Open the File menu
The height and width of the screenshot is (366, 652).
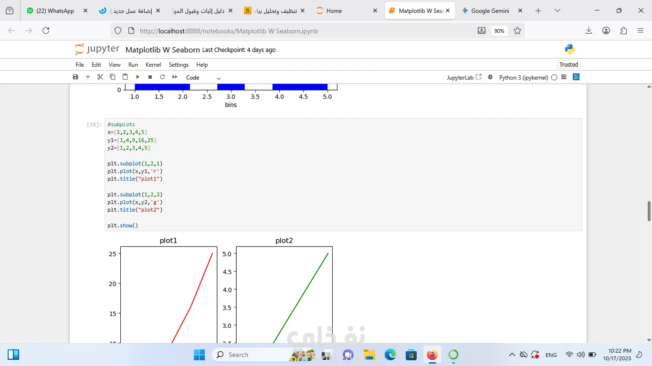point(80,65)
